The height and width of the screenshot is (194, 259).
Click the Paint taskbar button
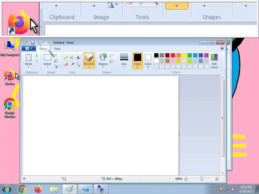coord(69,189)
